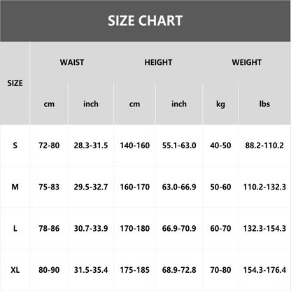Click the 72-80 waist cm cell
291x291 pixels.
pos(49,145)
